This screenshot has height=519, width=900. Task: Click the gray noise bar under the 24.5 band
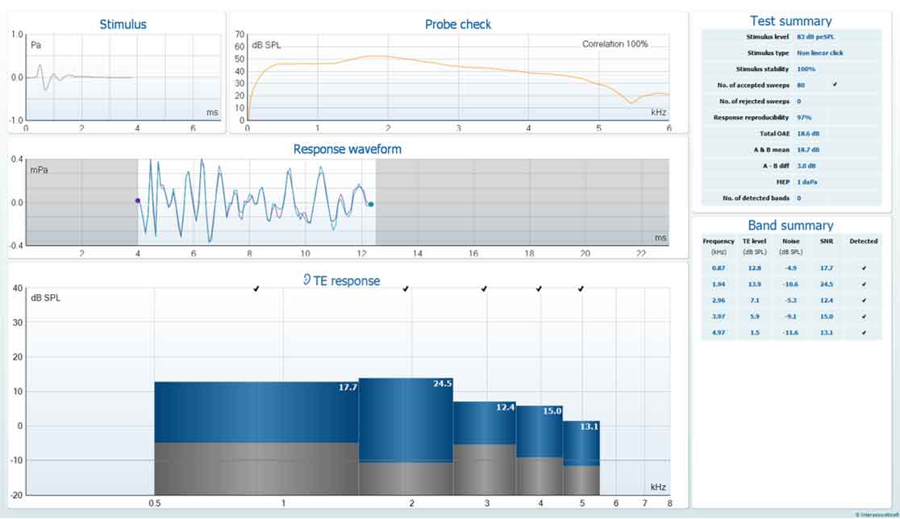[x=406, y=478]
